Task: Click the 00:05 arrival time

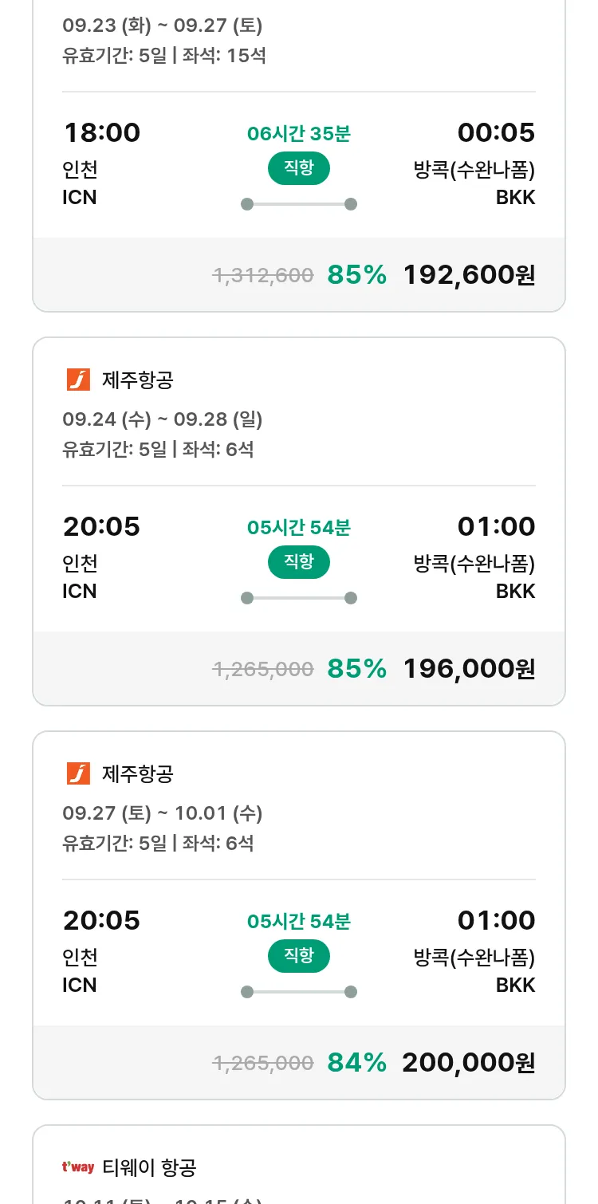Action: [496, 132]
